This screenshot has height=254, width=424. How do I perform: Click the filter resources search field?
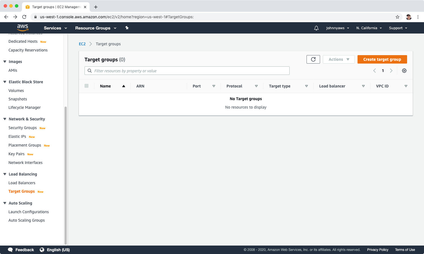click(x=187, y=71)
